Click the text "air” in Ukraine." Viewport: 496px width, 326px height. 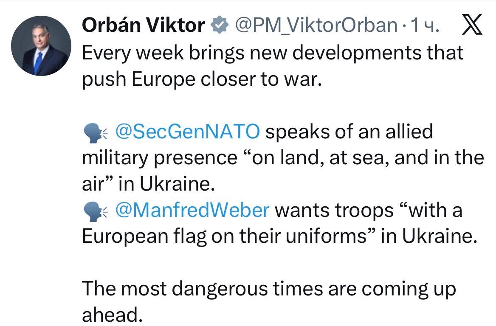coord(146,185)
